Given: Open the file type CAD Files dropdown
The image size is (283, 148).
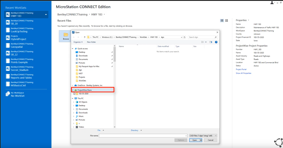Looking at the screenshot, I should point(203,135).
